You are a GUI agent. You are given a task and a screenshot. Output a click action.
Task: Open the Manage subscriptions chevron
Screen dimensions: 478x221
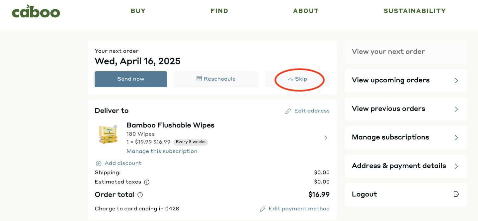[456, 138]
